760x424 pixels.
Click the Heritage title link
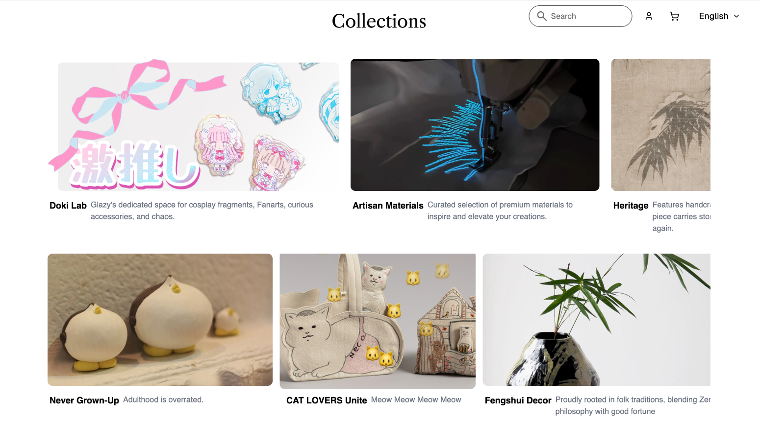tap(631, 206)
